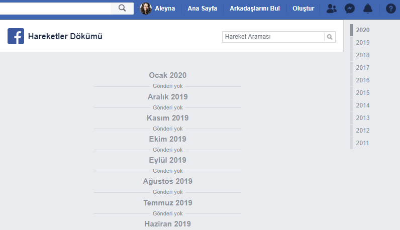
Task: Click the help question mark icon
Action: [x=390, y=9]
